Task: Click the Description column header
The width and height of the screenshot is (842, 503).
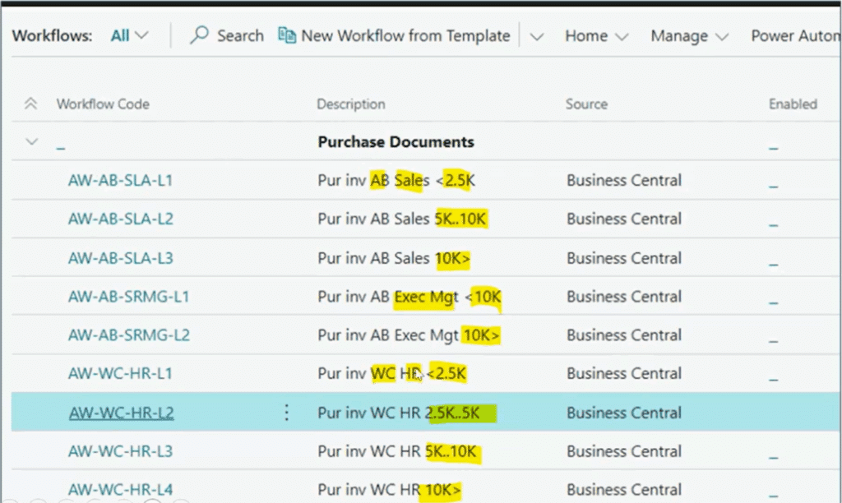Action: 350,104
